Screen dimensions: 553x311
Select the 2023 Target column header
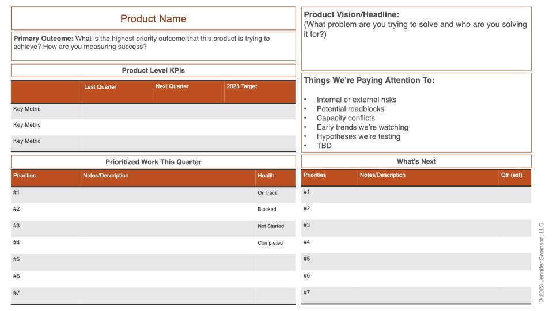point(241,86)
